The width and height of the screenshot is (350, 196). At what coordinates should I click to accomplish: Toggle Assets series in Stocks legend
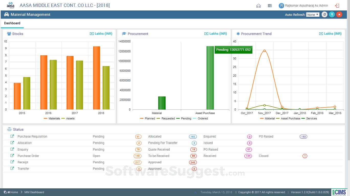pos(68,118)
